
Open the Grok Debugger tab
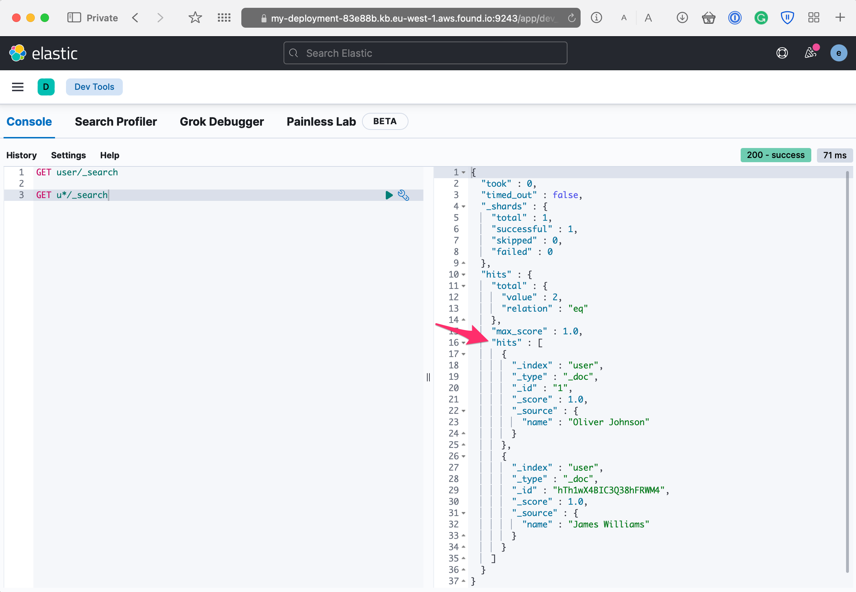(221, 122)
